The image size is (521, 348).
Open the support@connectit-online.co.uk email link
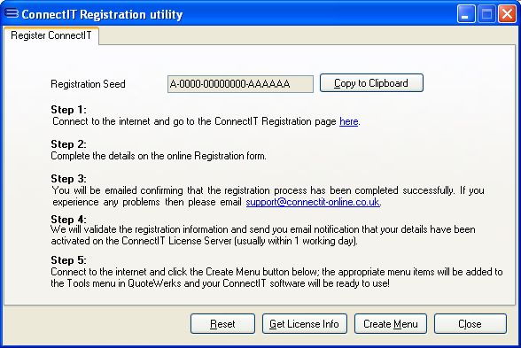[313, 202]
